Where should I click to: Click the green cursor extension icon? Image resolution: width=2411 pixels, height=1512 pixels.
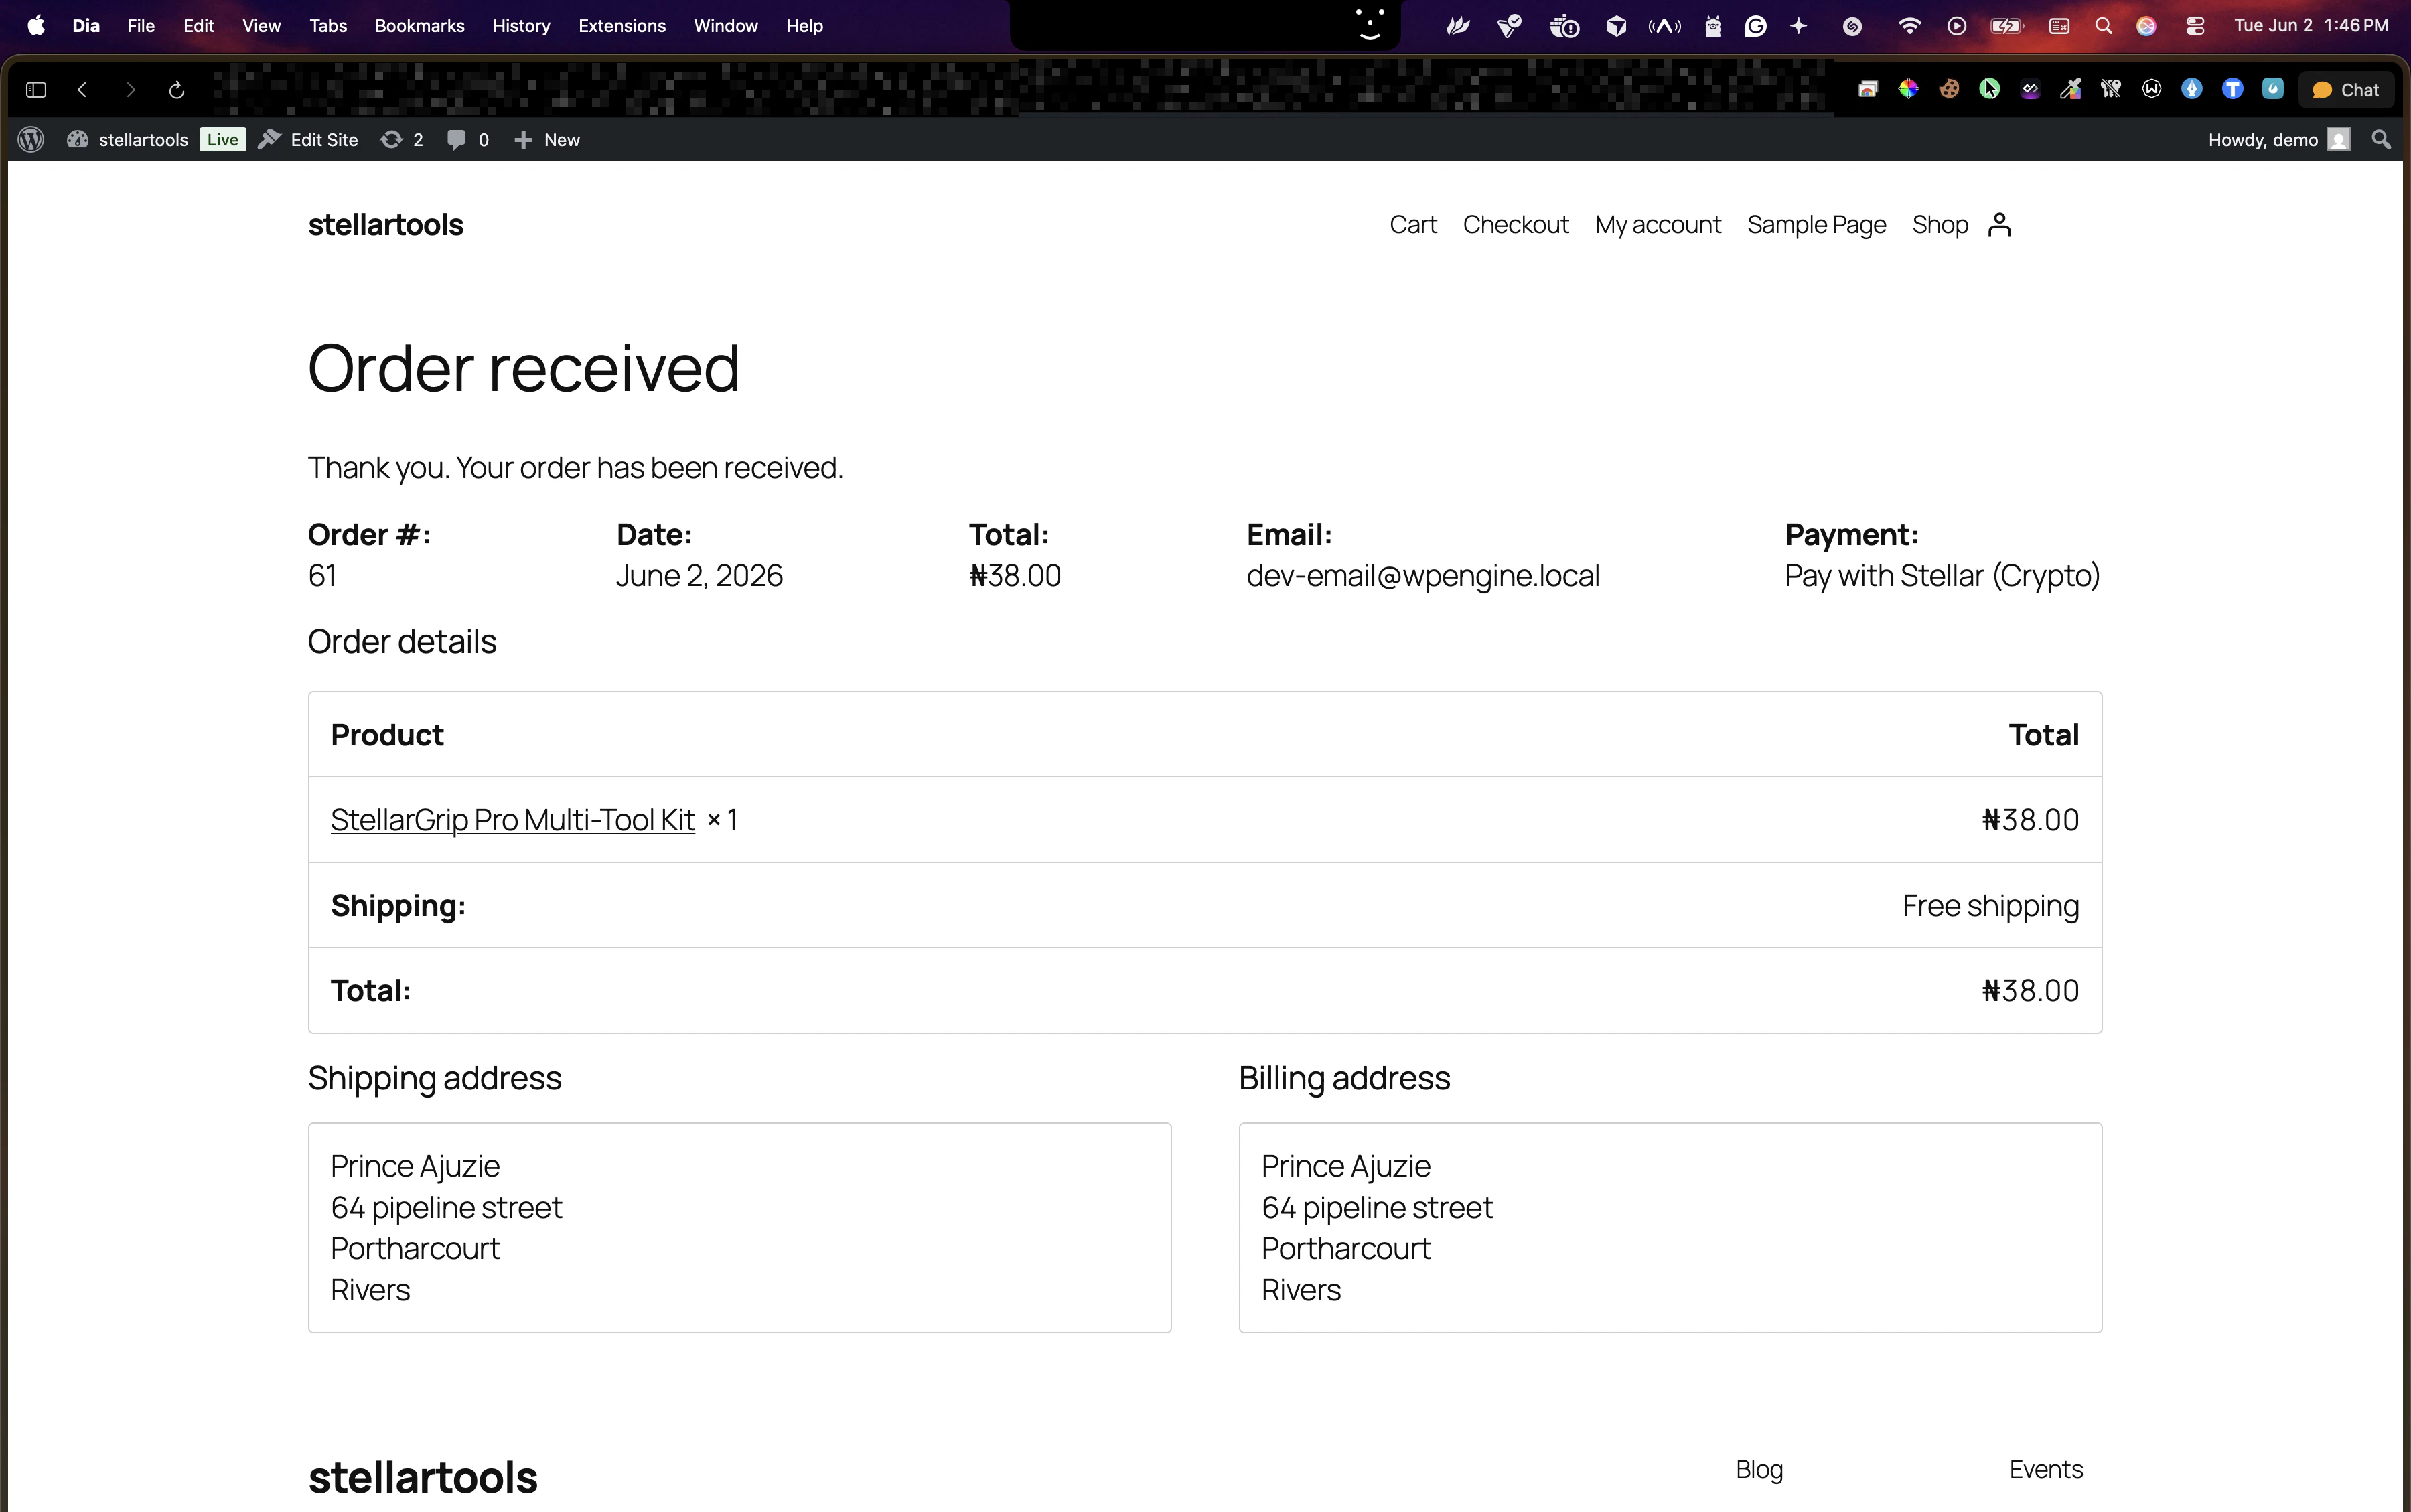point(1990,89)
